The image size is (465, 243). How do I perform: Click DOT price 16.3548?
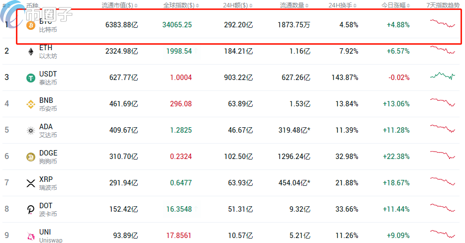tap(179, 209)
